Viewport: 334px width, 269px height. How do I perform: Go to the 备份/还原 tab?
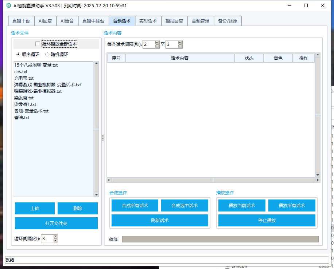pos(228,21)
